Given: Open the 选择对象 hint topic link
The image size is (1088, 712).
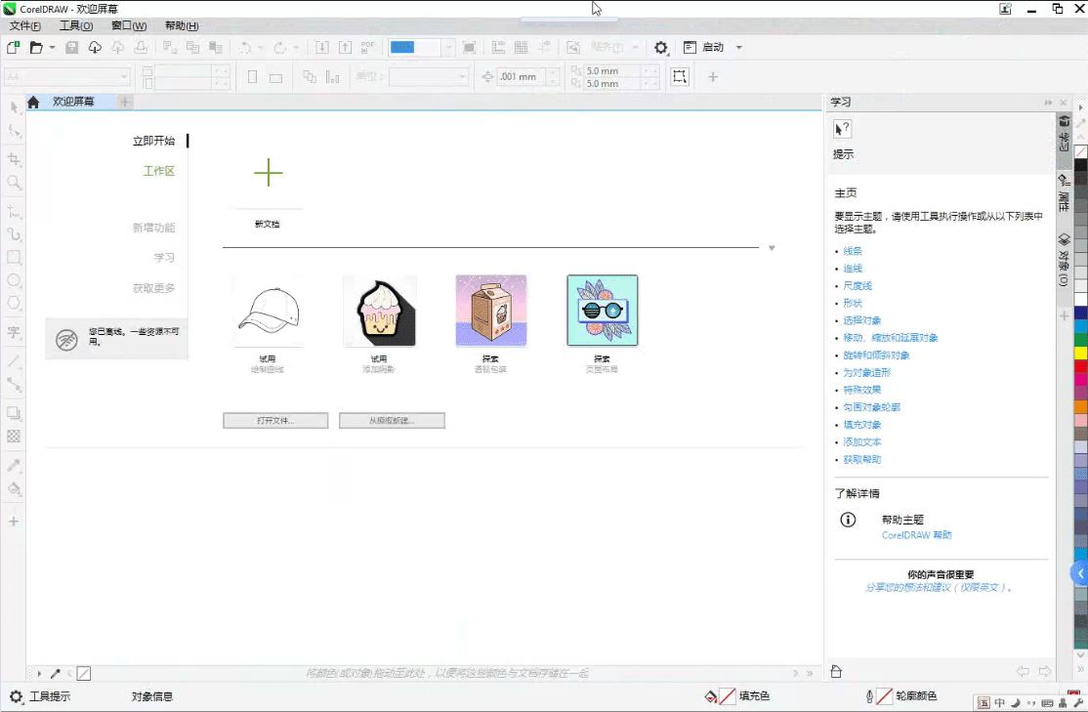Looking at the screenshot, I should click(861, 320).
